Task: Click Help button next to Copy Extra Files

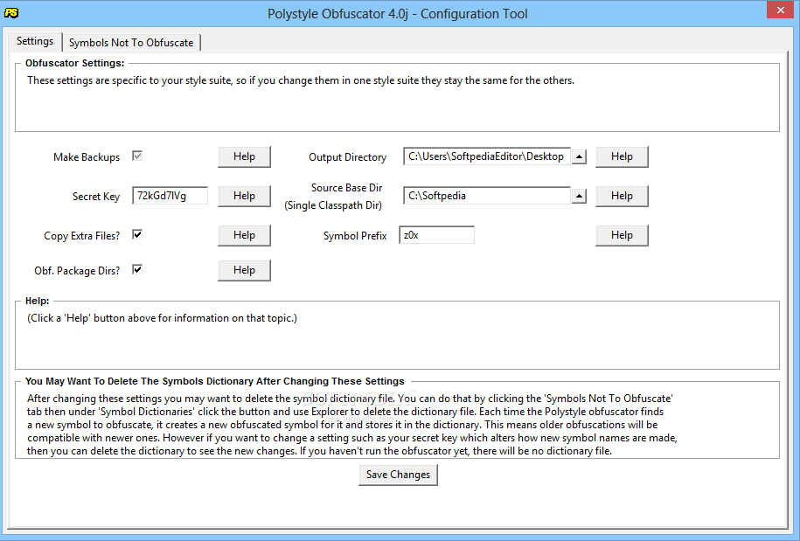Action: (x=245, y=235)
